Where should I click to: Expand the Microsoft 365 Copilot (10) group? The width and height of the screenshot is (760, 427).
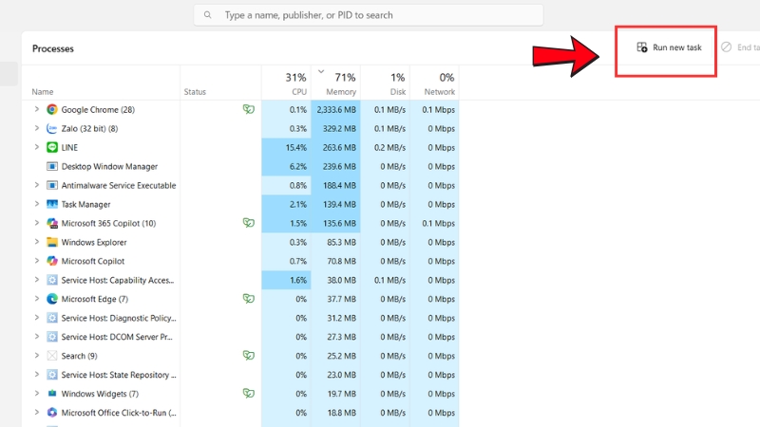(36, 223)
